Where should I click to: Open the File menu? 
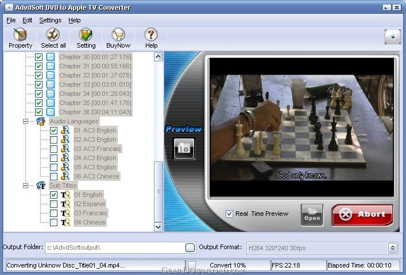pyautogui.click(x=11, y=20)
